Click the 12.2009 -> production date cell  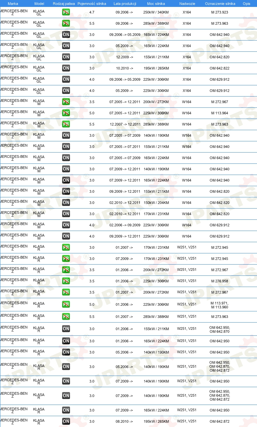(x=124, y=57)
